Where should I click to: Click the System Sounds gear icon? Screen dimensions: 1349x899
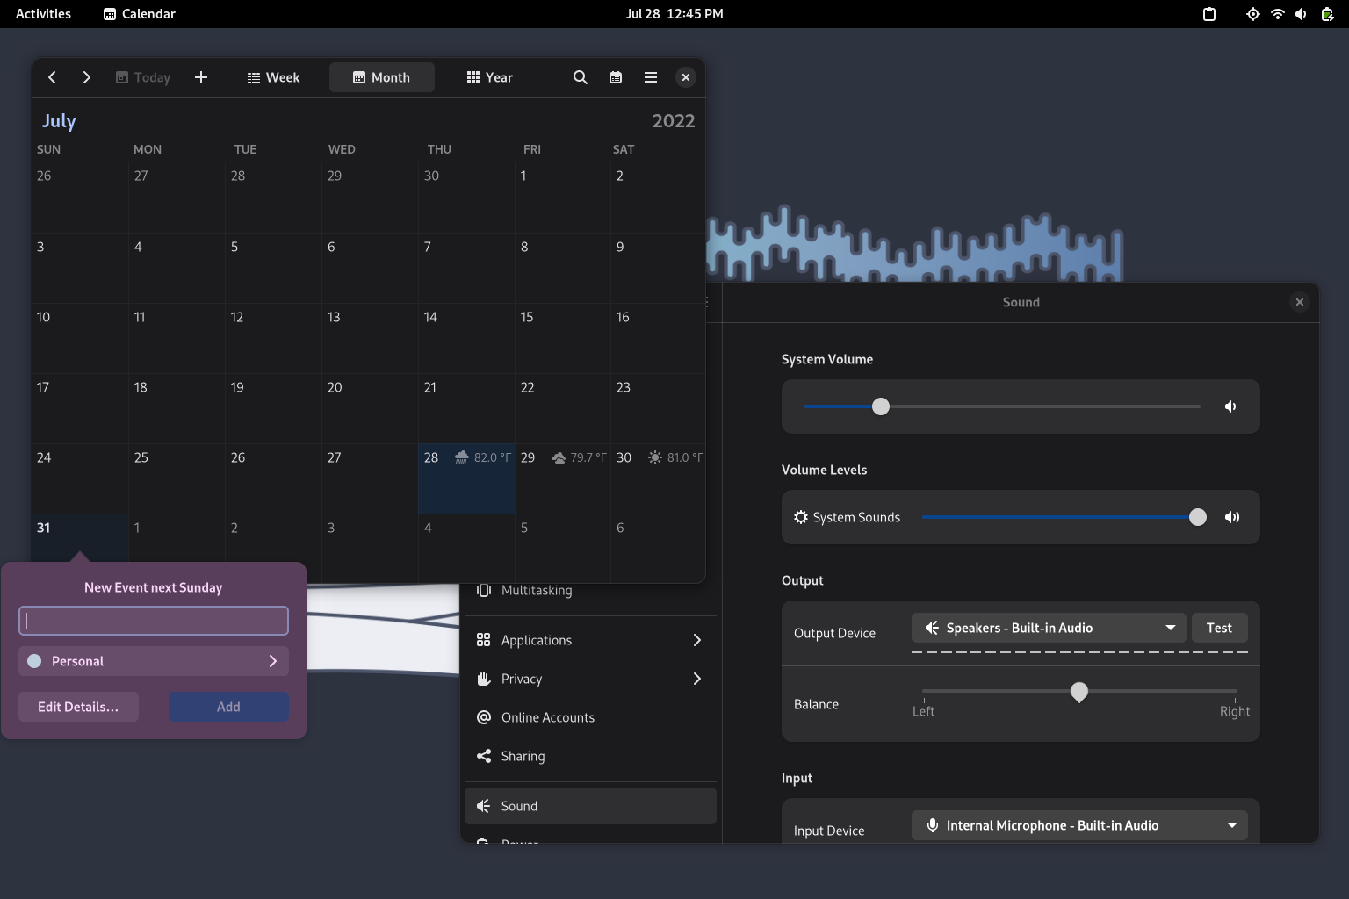pos(801,517)
